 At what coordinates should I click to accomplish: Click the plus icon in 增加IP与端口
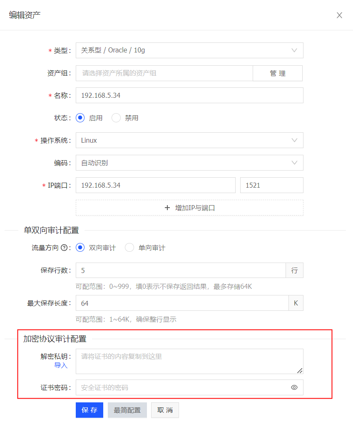[x=167, y=208]
